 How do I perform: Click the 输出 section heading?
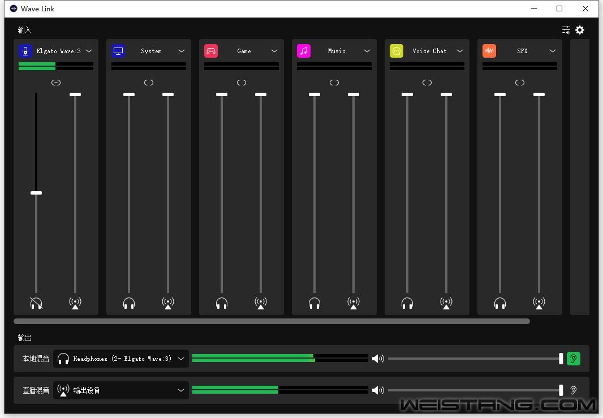(x=25, y=338)
